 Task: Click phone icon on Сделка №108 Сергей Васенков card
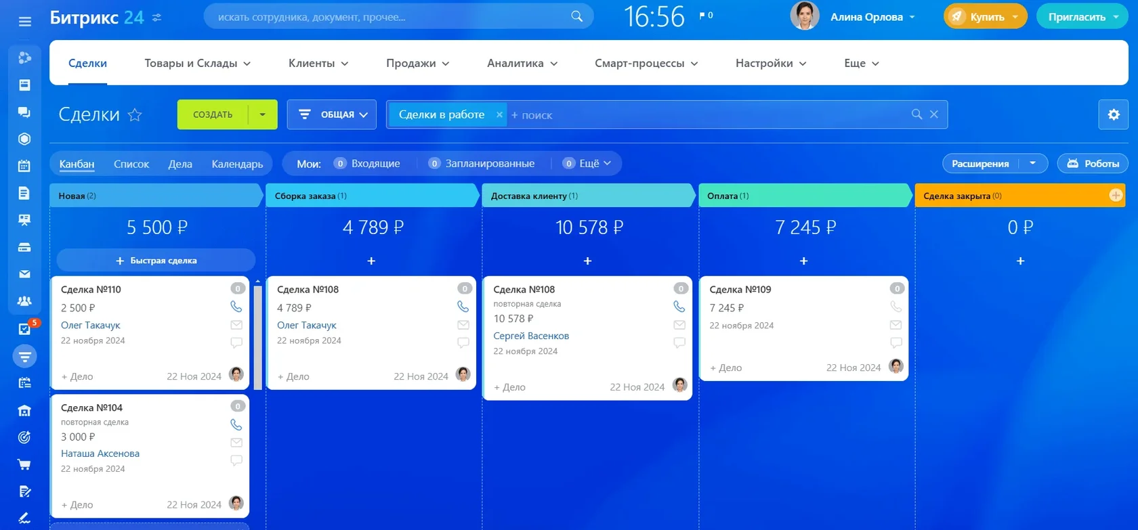tap(679, 307)
